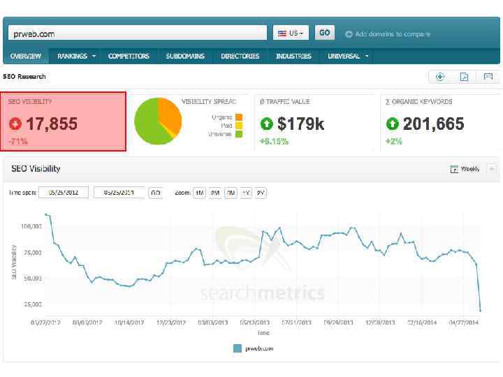This screenshot has height=377, width=503.
Task: Click the time span start date field
Action: coord(64,193)
